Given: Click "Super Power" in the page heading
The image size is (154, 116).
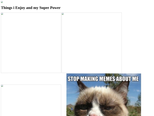Looking at the screenshot, I should point(50,8).
